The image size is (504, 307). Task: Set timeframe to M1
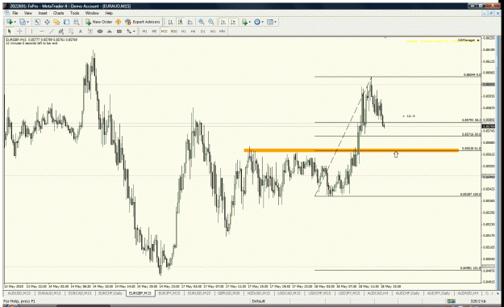[144, 32]
